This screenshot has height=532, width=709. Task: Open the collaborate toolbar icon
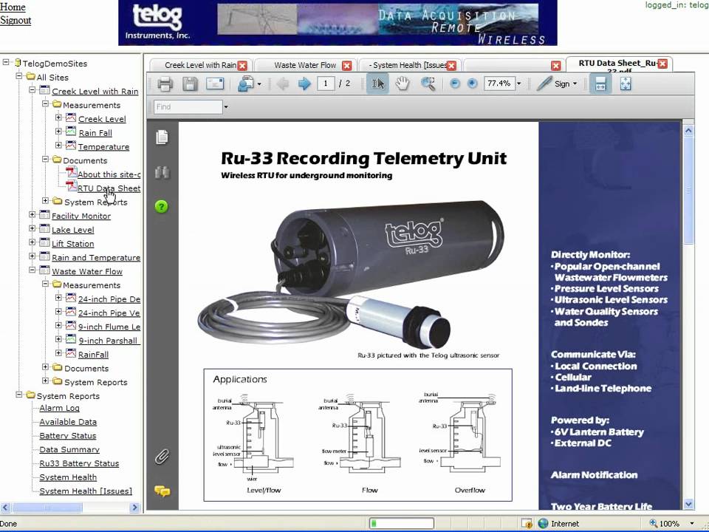245,83
